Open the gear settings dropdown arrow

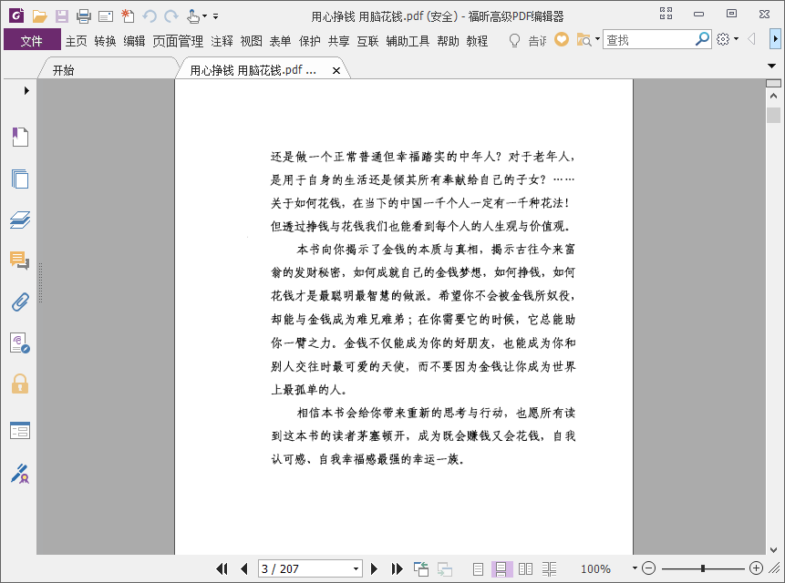(736, 39)
